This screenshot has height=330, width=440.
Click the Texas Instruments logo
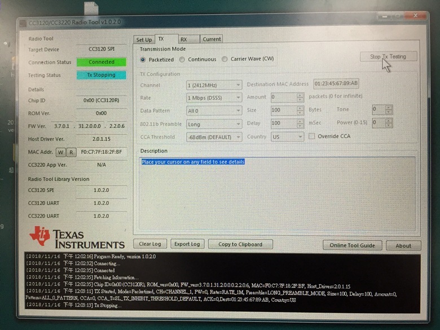(77, 238)
